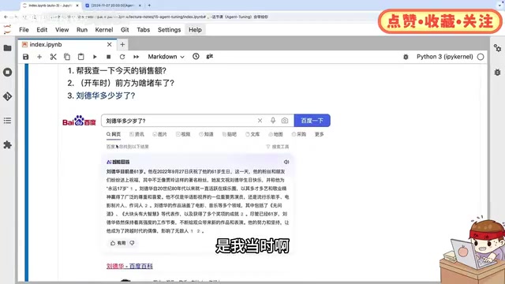Restart kernel and run all cells
This screenshot has height=284, width=505.
click(136, 57)
